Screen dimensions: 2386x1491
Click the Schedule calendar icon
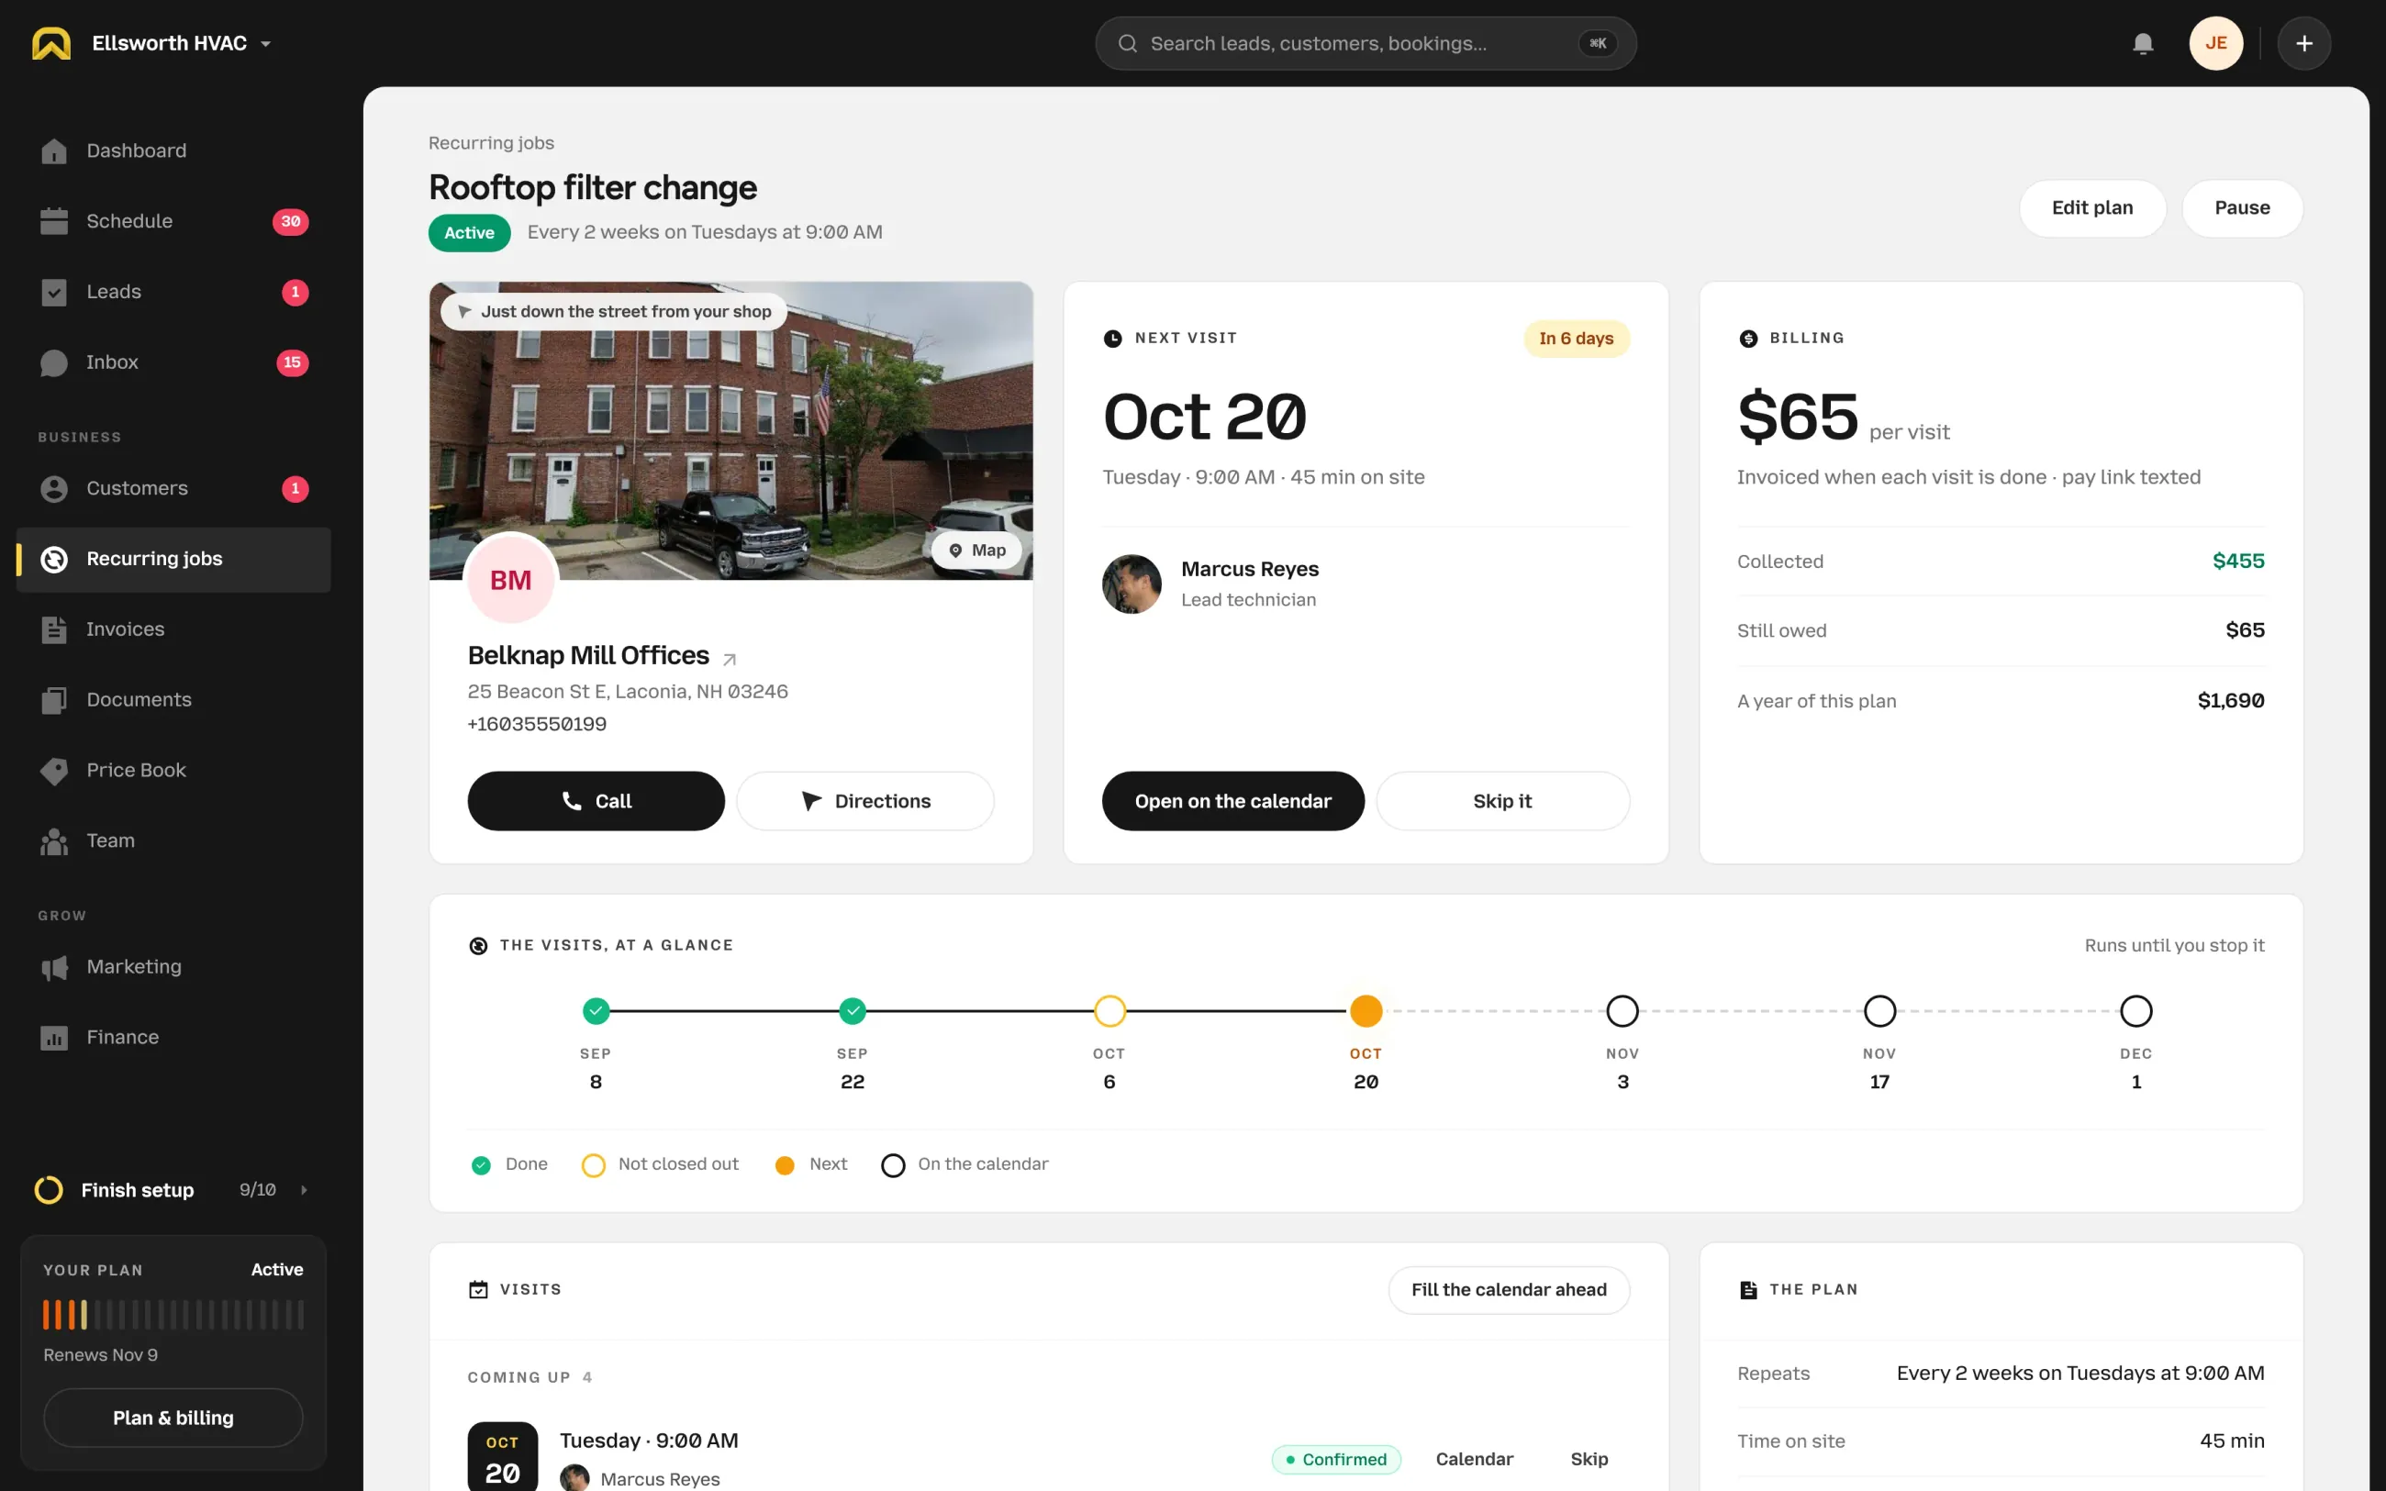54,221
